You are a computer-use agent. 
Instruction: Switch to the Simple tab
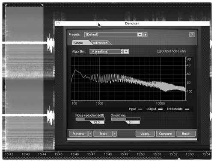click(x=80, y=43)
